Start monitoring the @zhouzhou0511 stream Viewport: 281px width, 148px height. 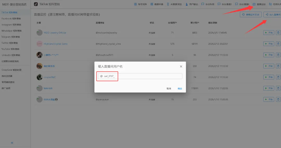(269, 55)
